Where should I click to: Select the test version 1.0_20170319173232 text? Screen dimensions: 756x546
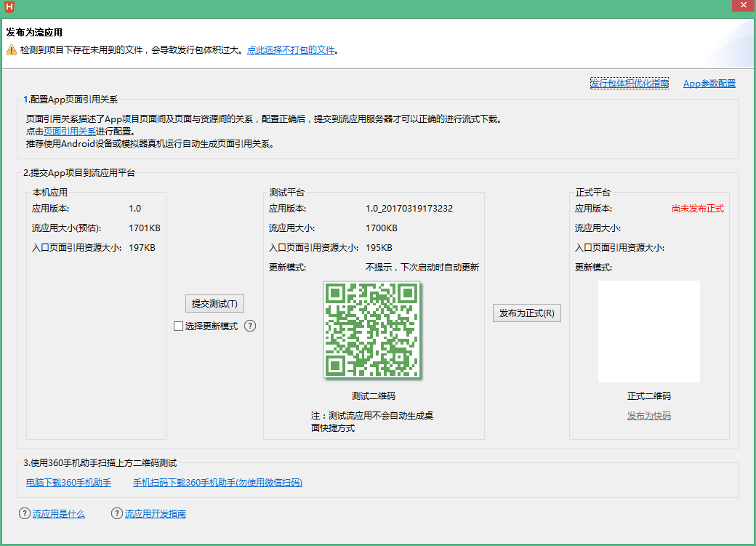(409, 209)
